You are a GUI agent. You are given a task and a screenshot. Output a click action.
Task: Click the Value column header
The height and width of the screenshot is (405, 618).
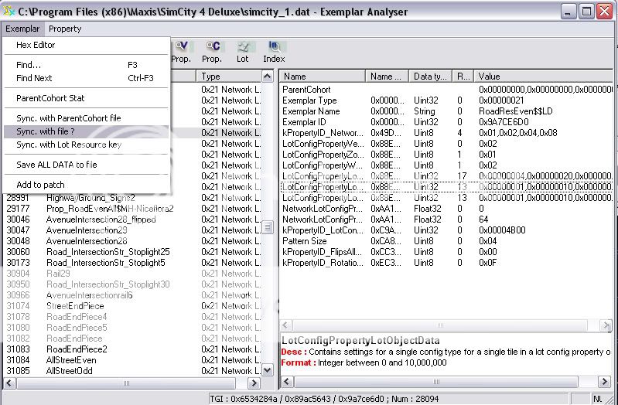(541, 77)
